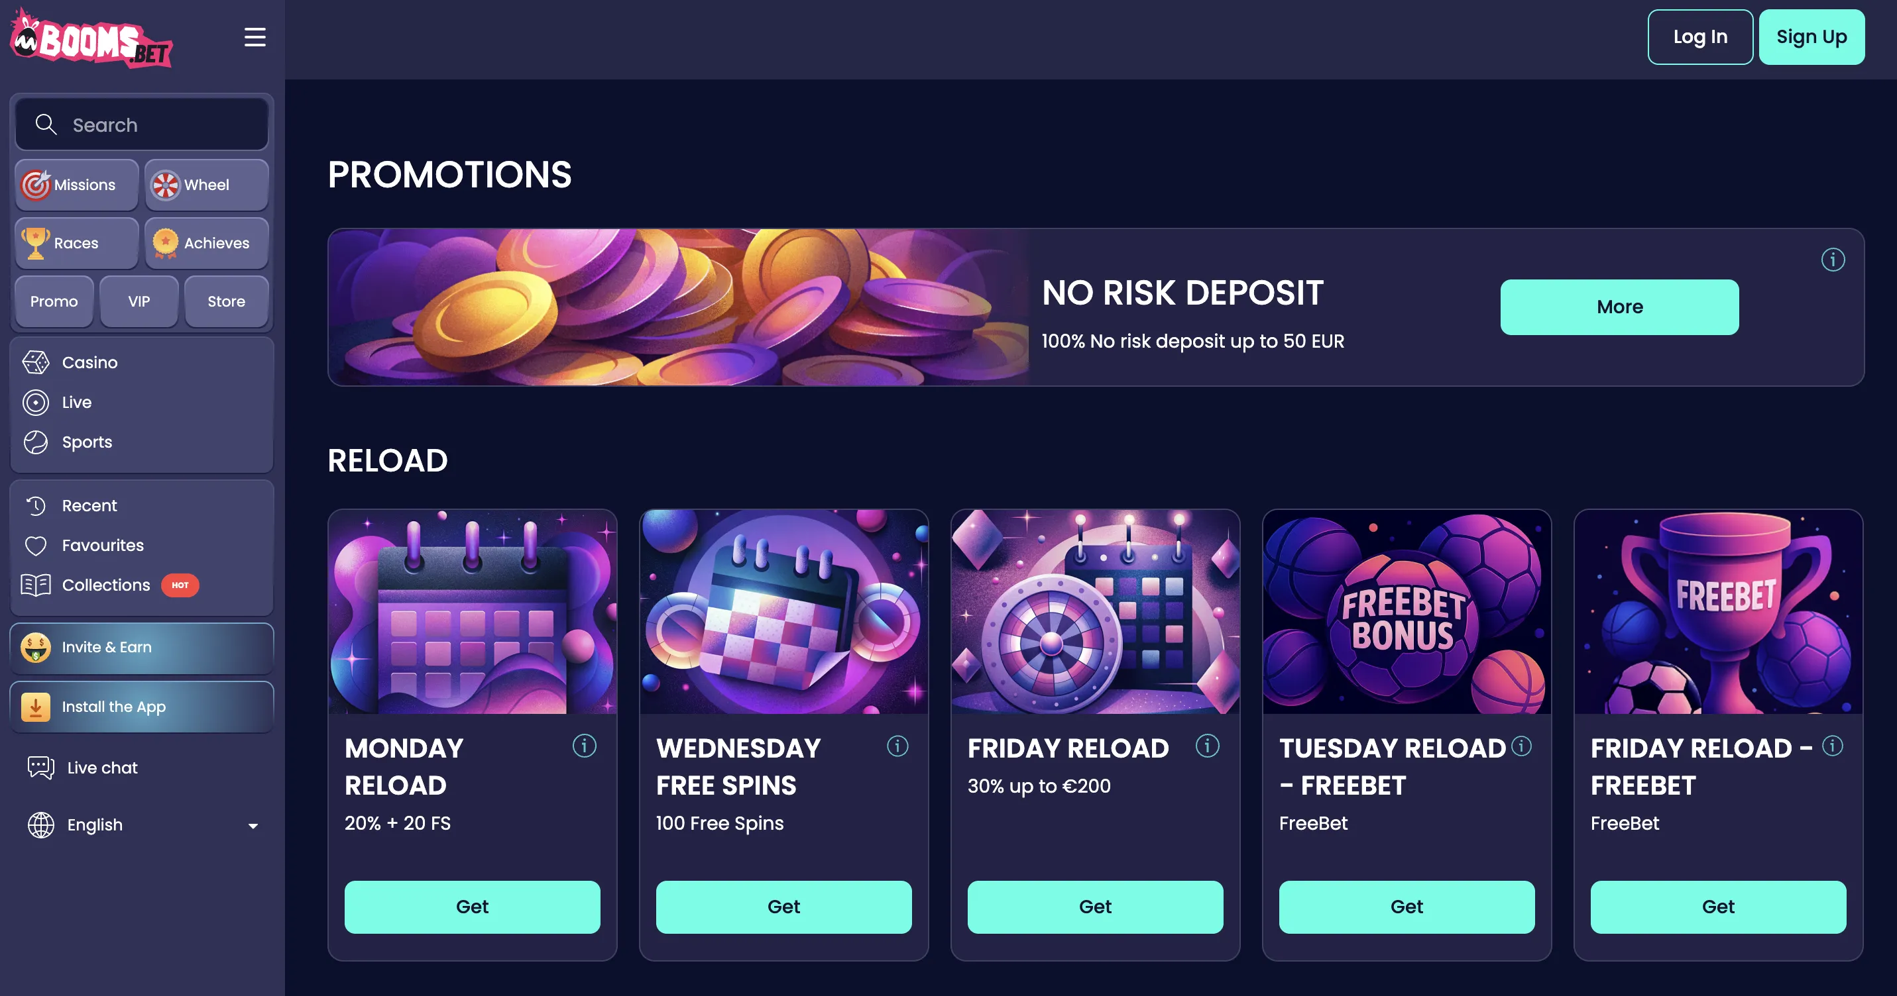Open the hamburger menu next to the logo

[255, 37]
